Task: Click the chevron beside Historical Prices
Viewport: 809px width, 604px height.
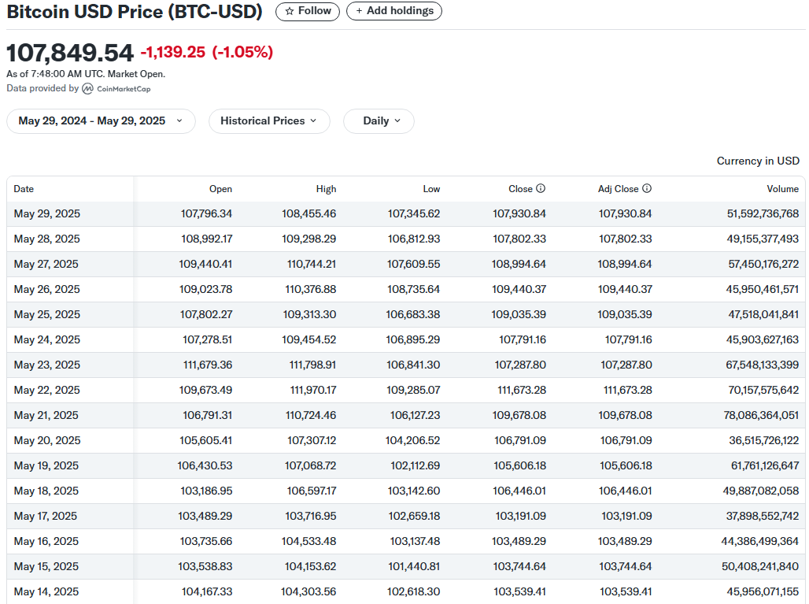Action: pos(313,121)
